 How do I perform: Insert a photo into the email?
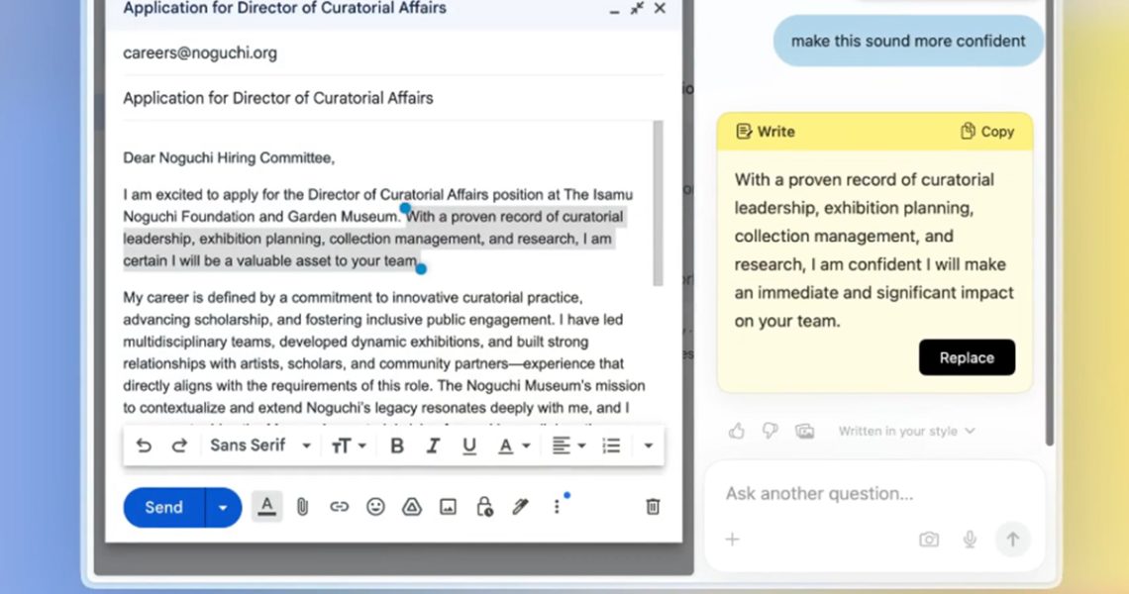(x=448, y=508)
